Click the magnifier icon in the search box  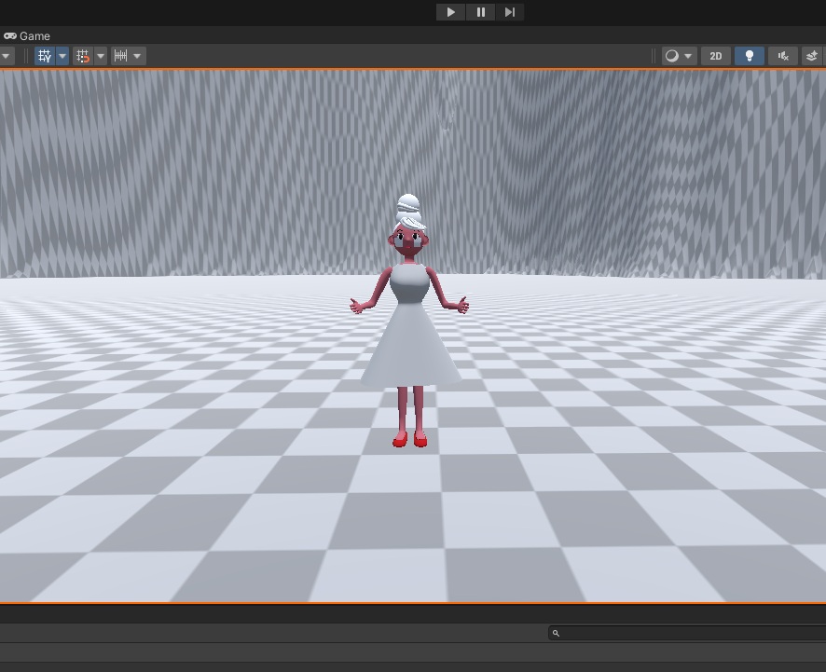click(x=557, y=633)
